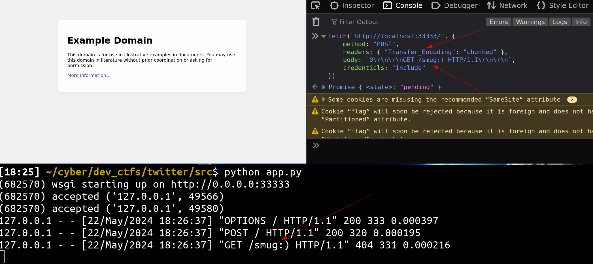Image resolution: width=593 pixels, height=264 pixels.
Task: Switch to the Console tab
Action: click(403, 6)
